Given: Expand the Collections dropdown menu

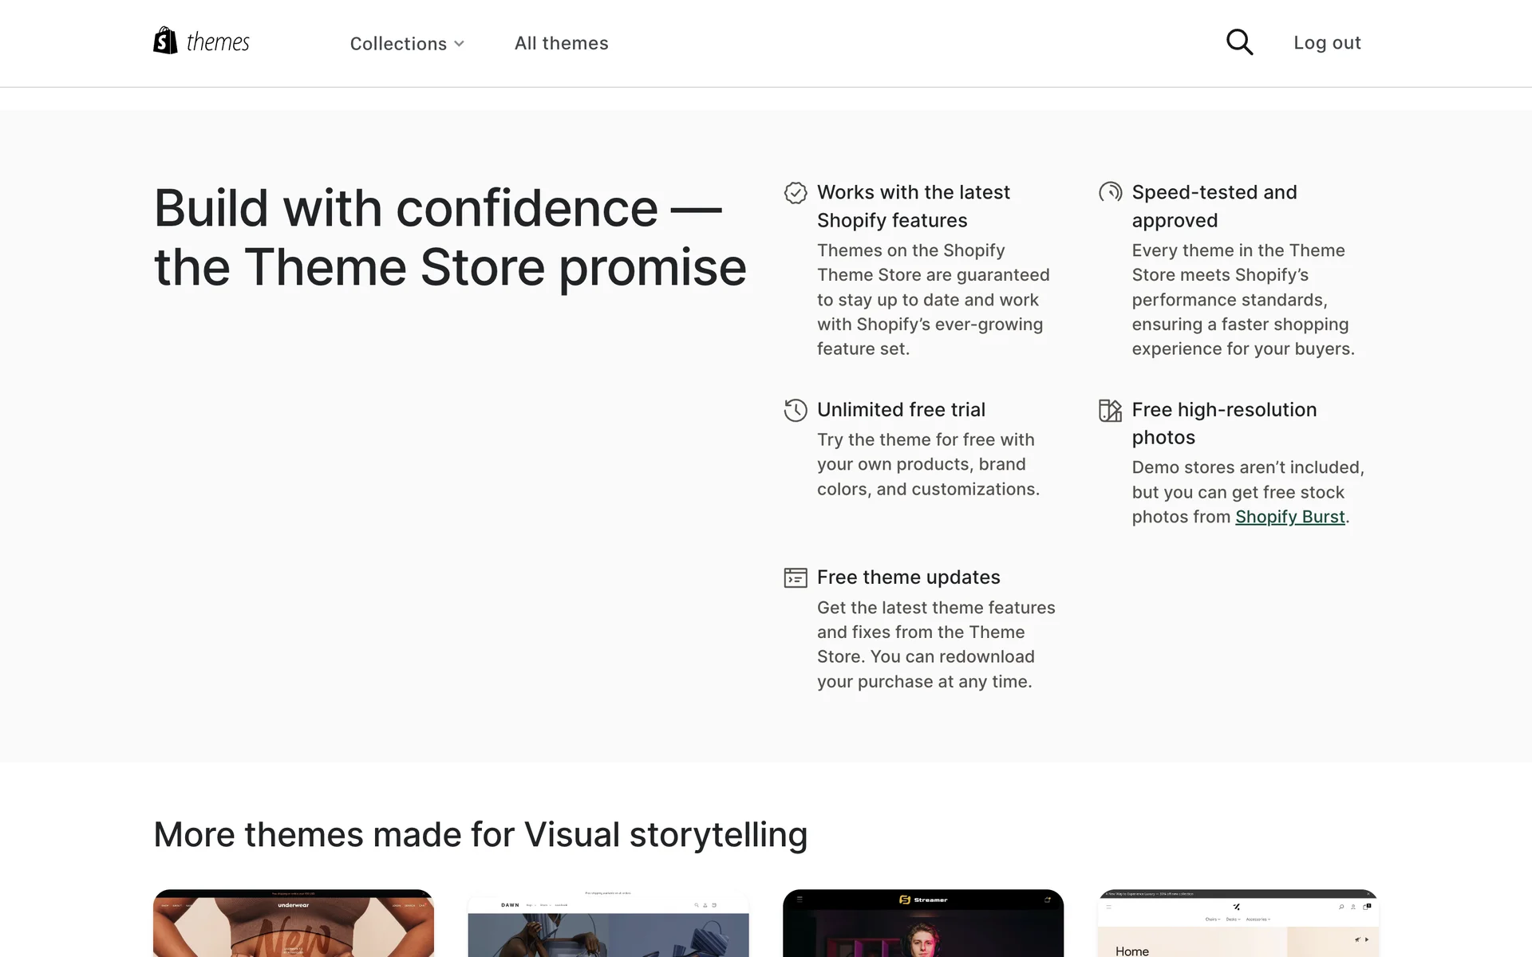Looking at the screenshot, I should (398, 44).
